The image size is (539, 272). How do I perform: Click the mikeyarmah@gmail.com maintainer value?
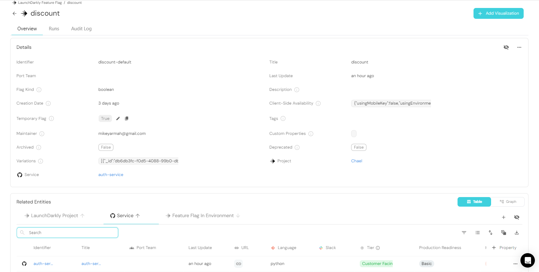(122, 134)
